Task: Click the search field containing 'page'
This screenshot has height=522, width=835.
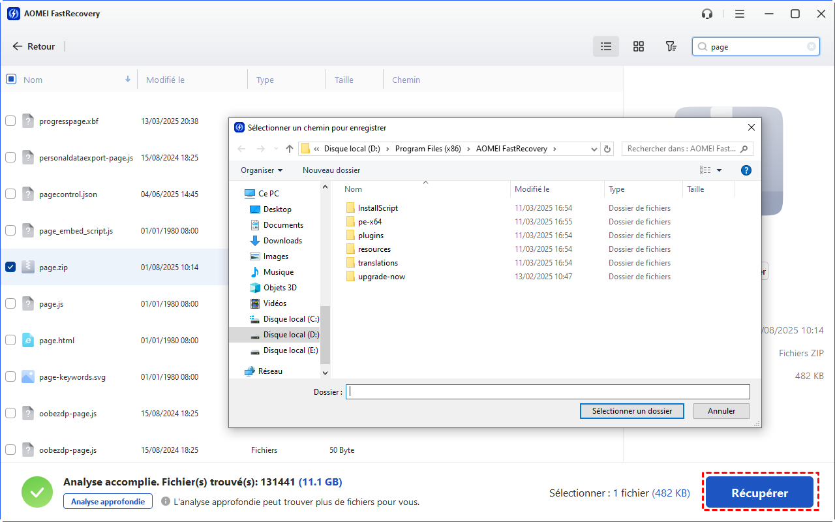Action: [757, 46]
